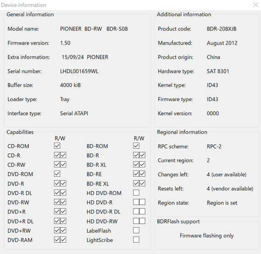Click the RPC-2 scheme value
The image size is (261, 254).
coord(214,147)
